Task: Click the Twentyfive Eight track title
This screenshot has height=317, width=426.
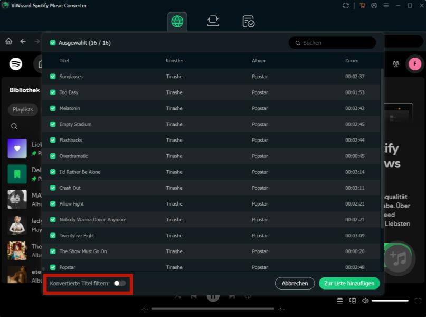Action: tap(77, 236)
